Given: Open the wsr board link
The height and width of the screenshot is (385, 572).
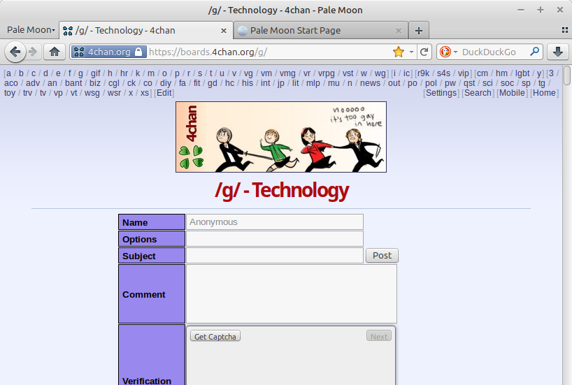Looking at the screenshot, I should (x=114, y=93).
